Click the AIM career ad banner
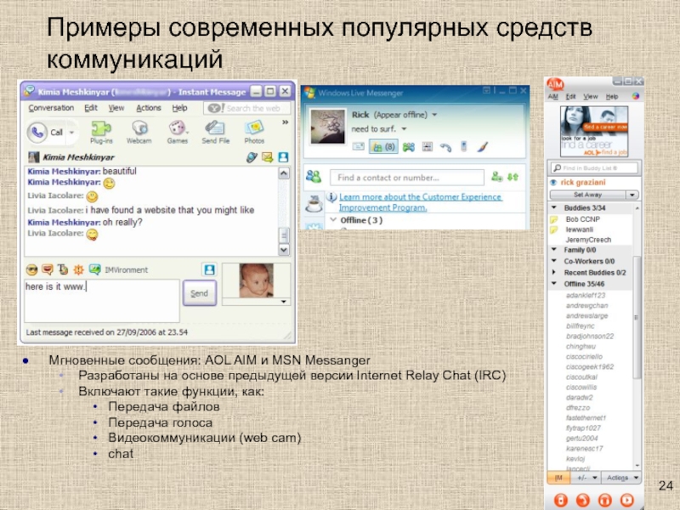The height and width of the screenshot is (510, 680). (594, 131)
